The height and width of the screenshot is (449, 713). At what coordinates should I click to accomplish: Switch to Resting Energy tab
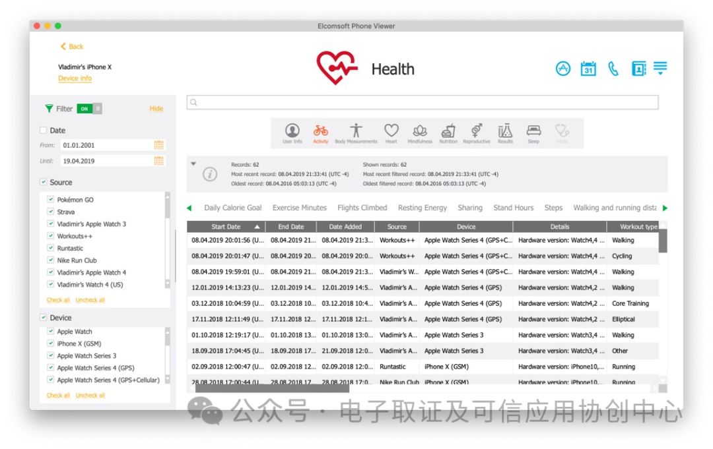tap(423, 208)
